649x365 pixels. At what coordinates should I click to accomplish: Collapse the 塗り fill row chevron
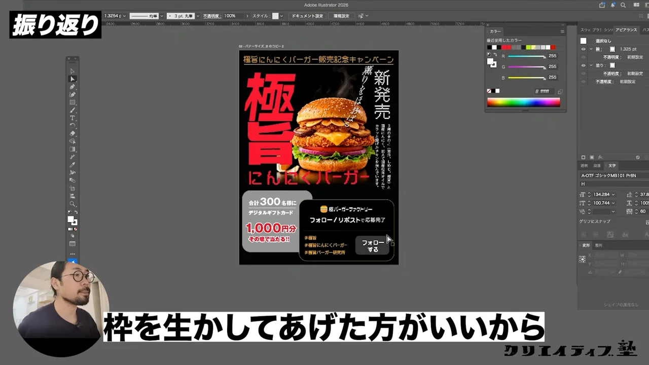coord(591,65)
